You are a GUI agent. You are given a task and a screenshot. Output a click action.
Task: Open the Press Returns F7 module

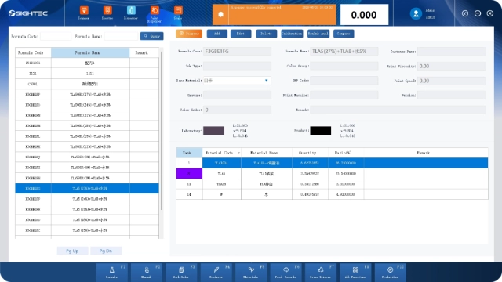pos(321,272)
